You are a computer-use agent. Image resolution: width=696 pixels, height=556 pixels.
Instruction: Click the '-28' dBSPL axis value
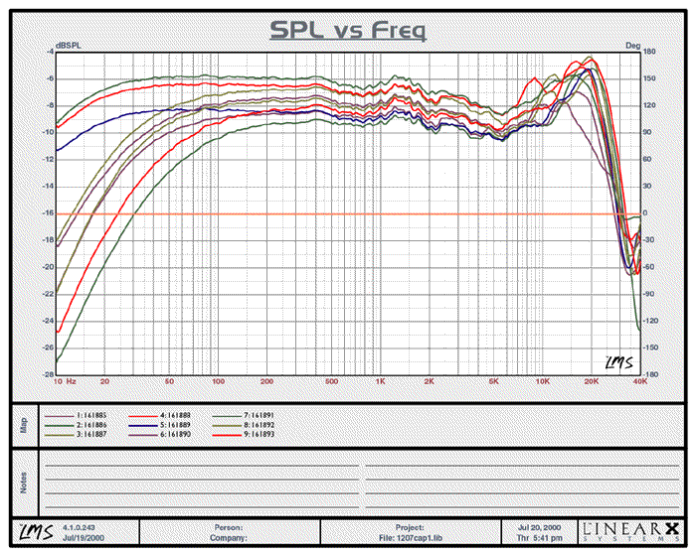click(x=48, y=374)
